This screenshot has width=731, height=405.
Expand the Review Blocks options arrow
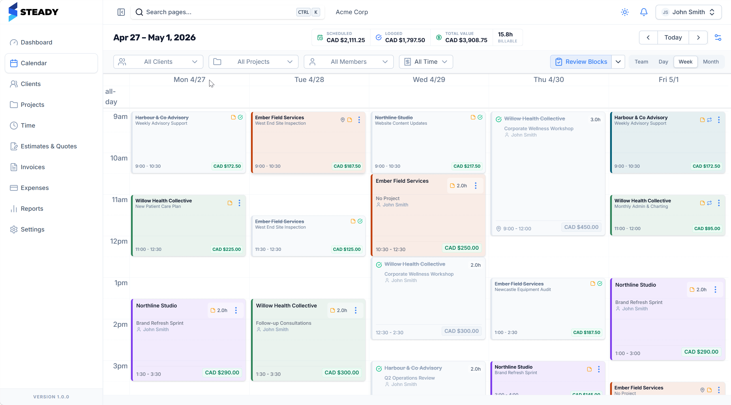click(618, 62)
